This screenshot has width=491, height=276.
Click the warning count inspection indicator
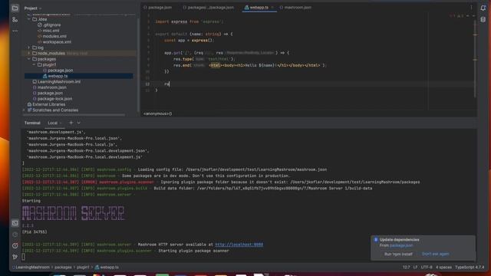pos(460,15)
